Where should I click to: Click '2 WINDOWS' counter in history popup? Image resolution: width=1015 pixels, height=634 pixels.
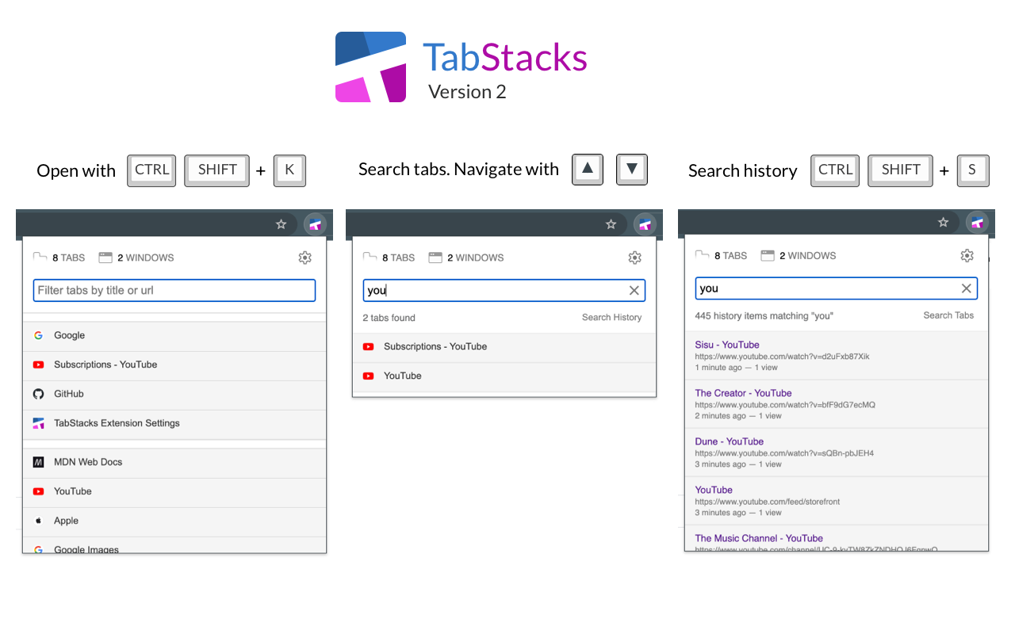[x=798, y=256]
